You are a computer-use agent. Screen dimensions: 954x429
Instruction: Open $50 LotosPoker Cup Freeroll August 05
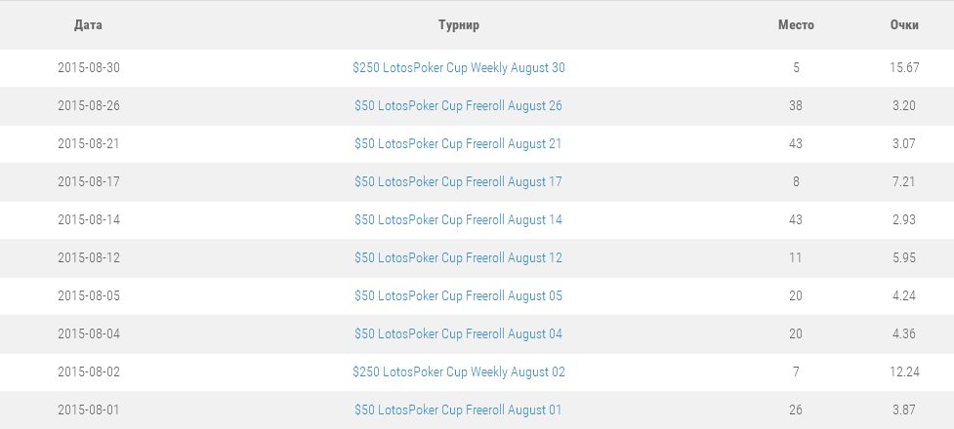pos(458,296)
